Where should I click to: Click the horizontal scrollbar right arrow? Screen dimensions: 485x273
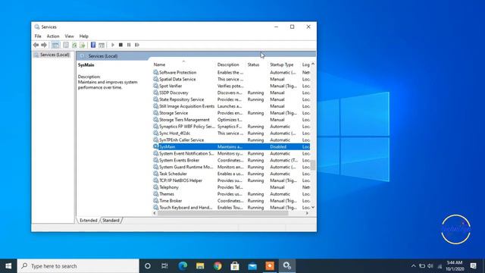click(307, 213)
